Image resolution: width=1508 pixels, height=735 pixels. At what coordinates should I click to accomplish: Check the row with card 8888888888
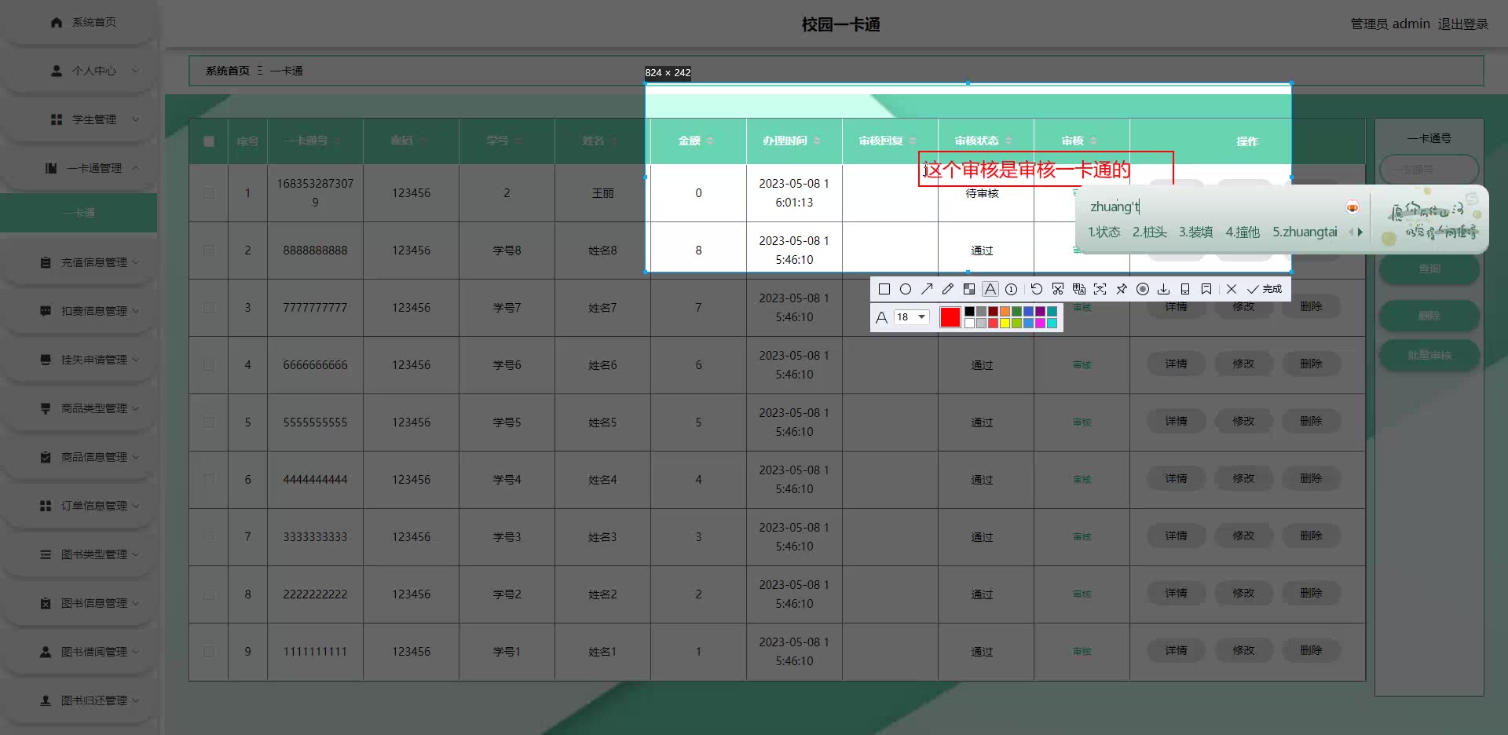point(209,250)
